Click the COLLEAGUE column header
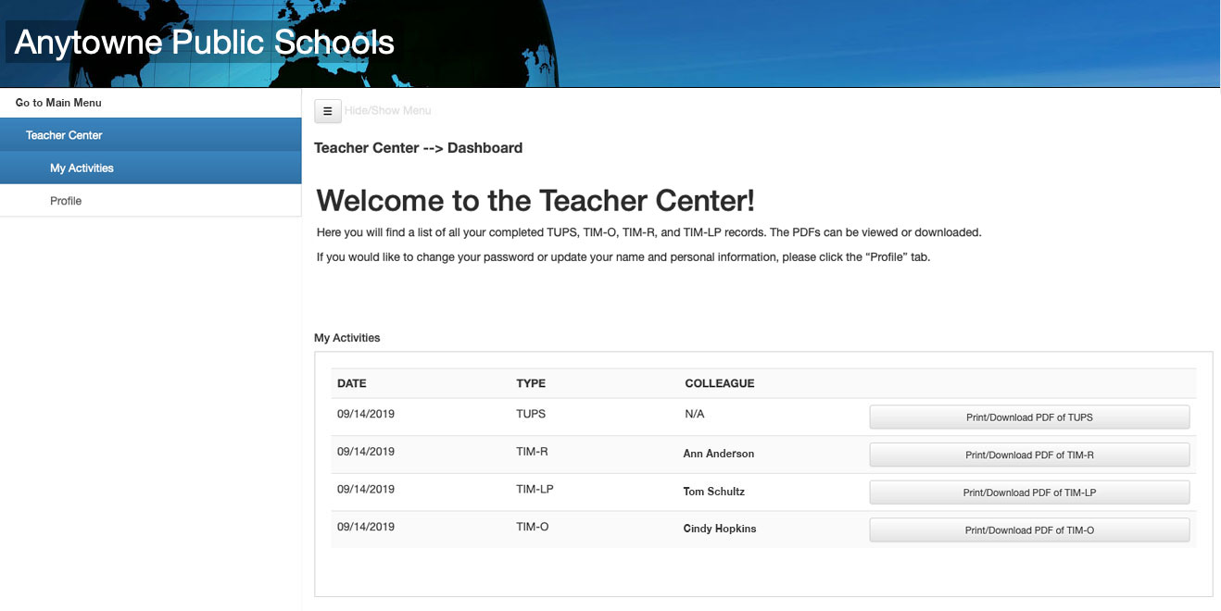Viewport: 1221px width, 611px height. (x=720, y=383)
